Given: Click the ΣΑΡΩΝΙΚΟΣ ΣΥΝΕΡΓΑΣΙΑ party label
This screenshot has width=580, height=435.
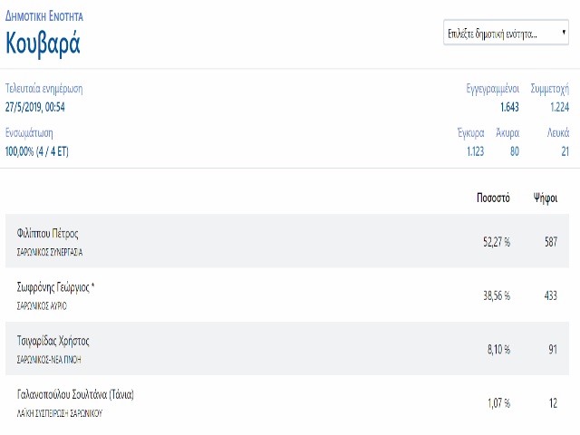Looking at the screenshot, I should [x=50, y=252].
